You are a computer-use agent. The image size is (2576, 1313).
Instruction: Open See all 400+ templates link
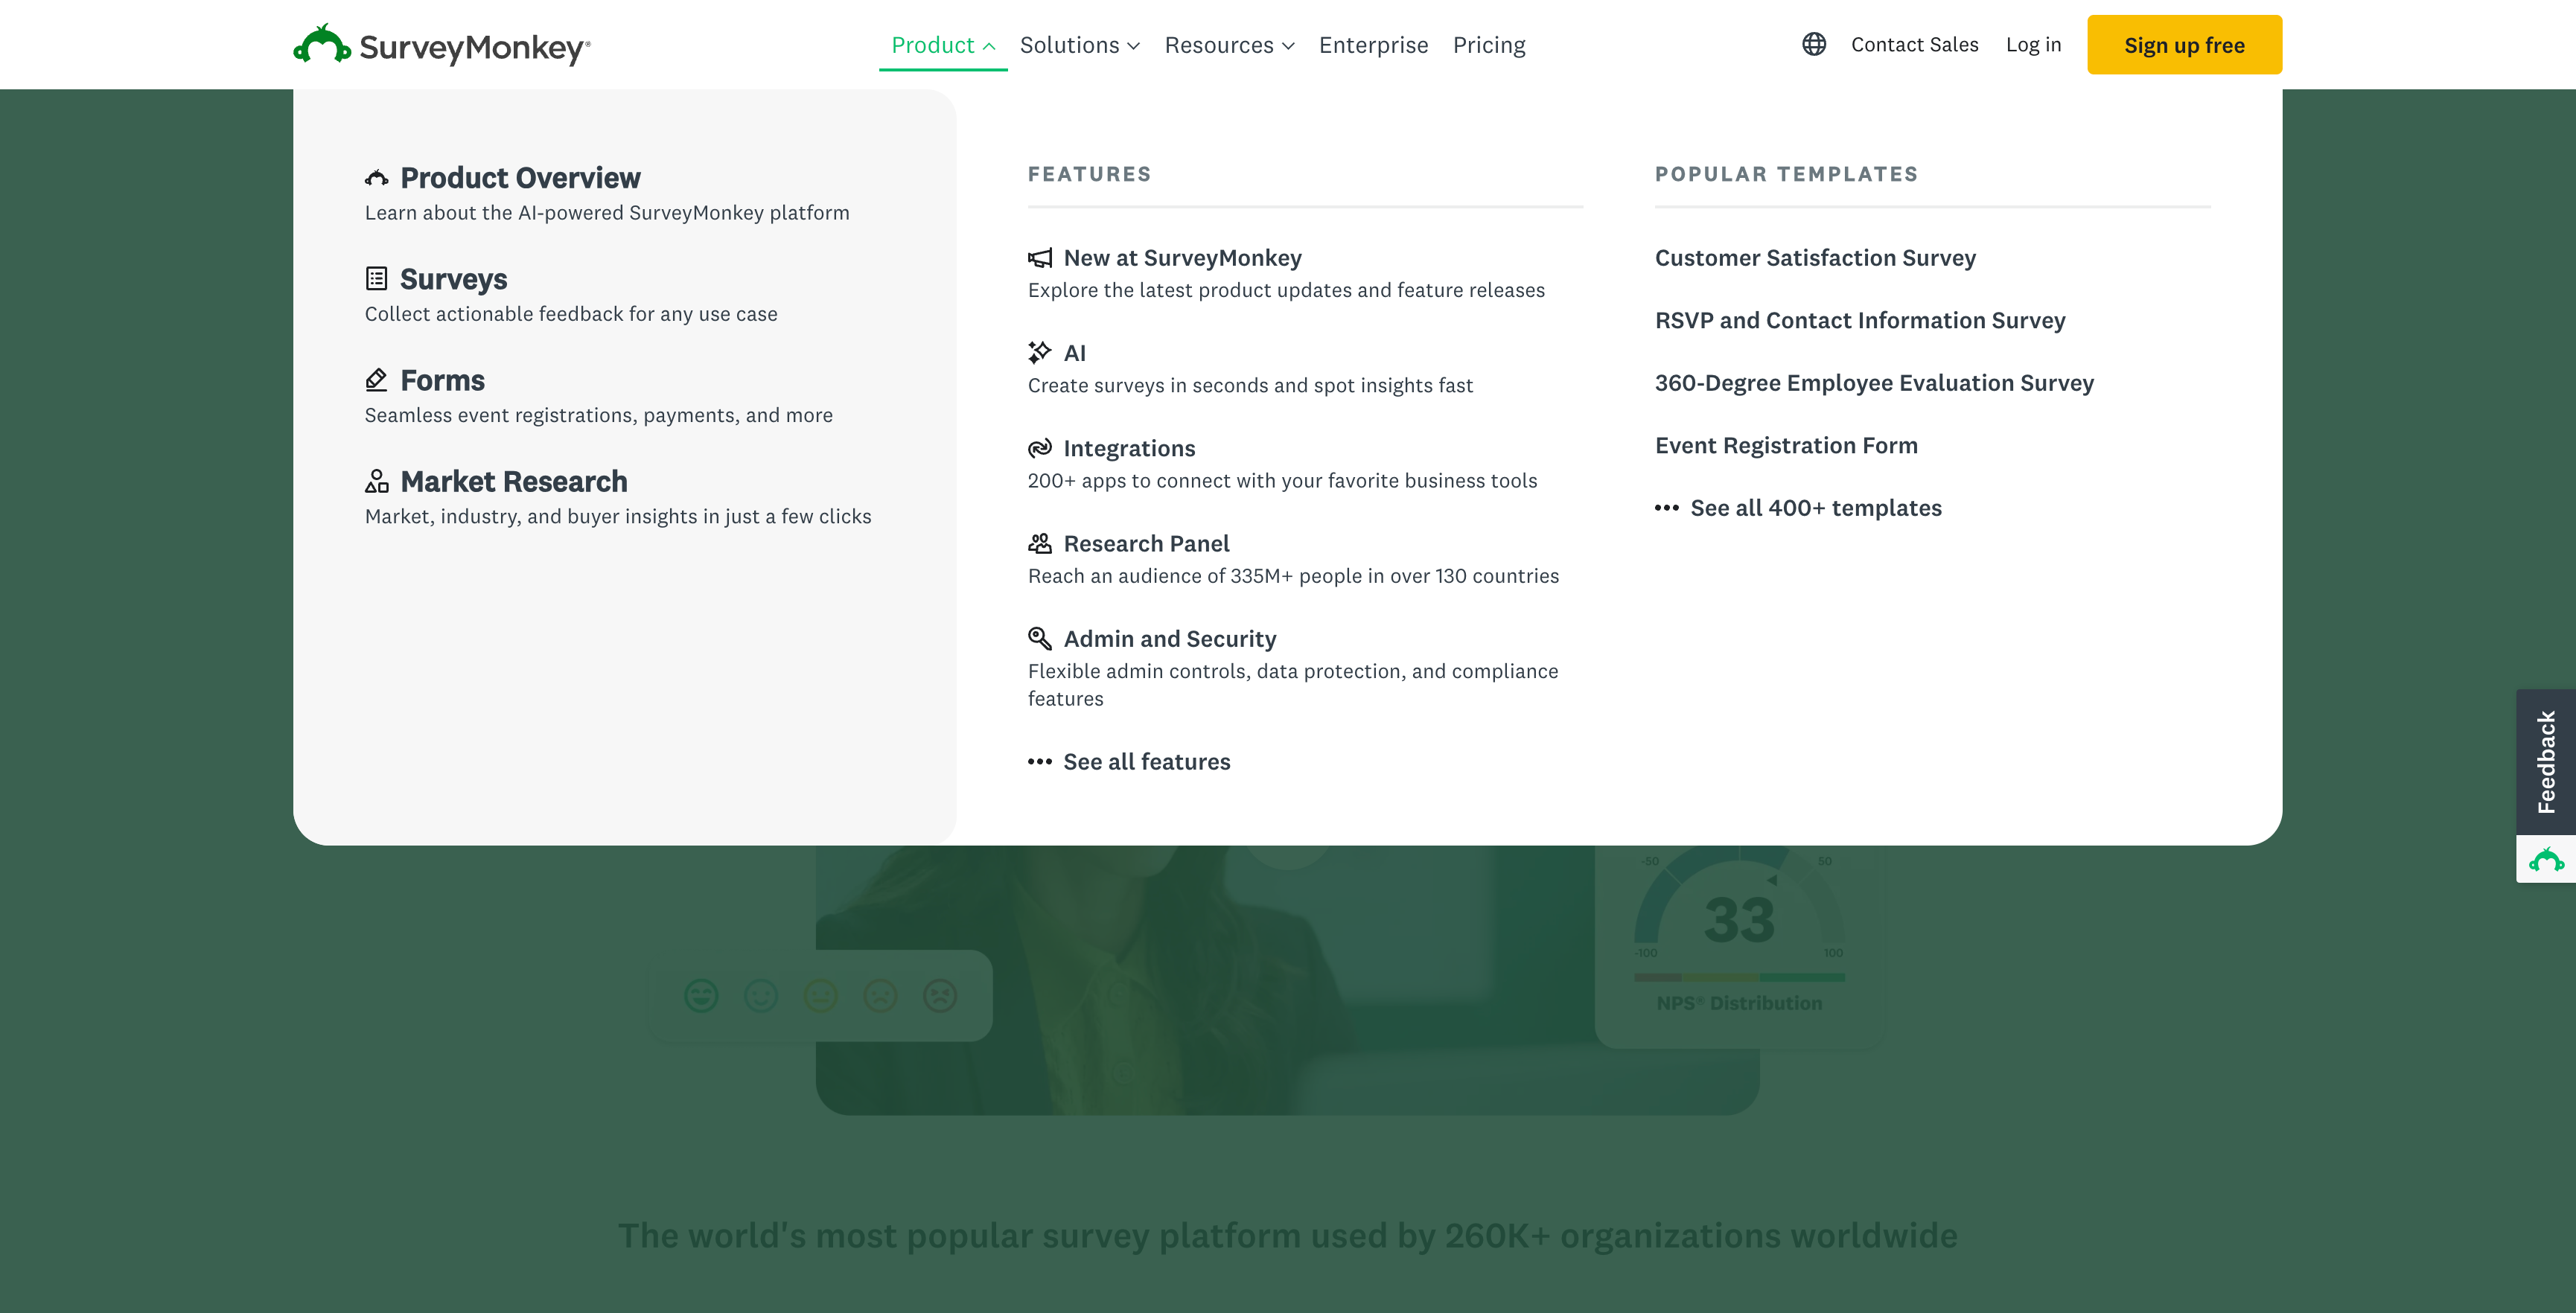(x=1815, y=508)
